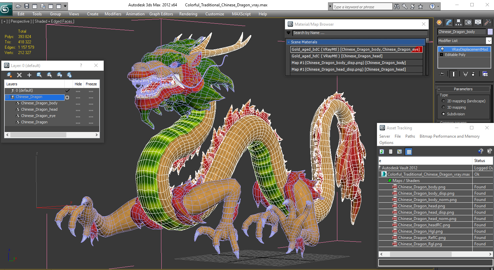494x270 pixels.
Task: Click the Favorites star icon
Action: pos(421,6)
